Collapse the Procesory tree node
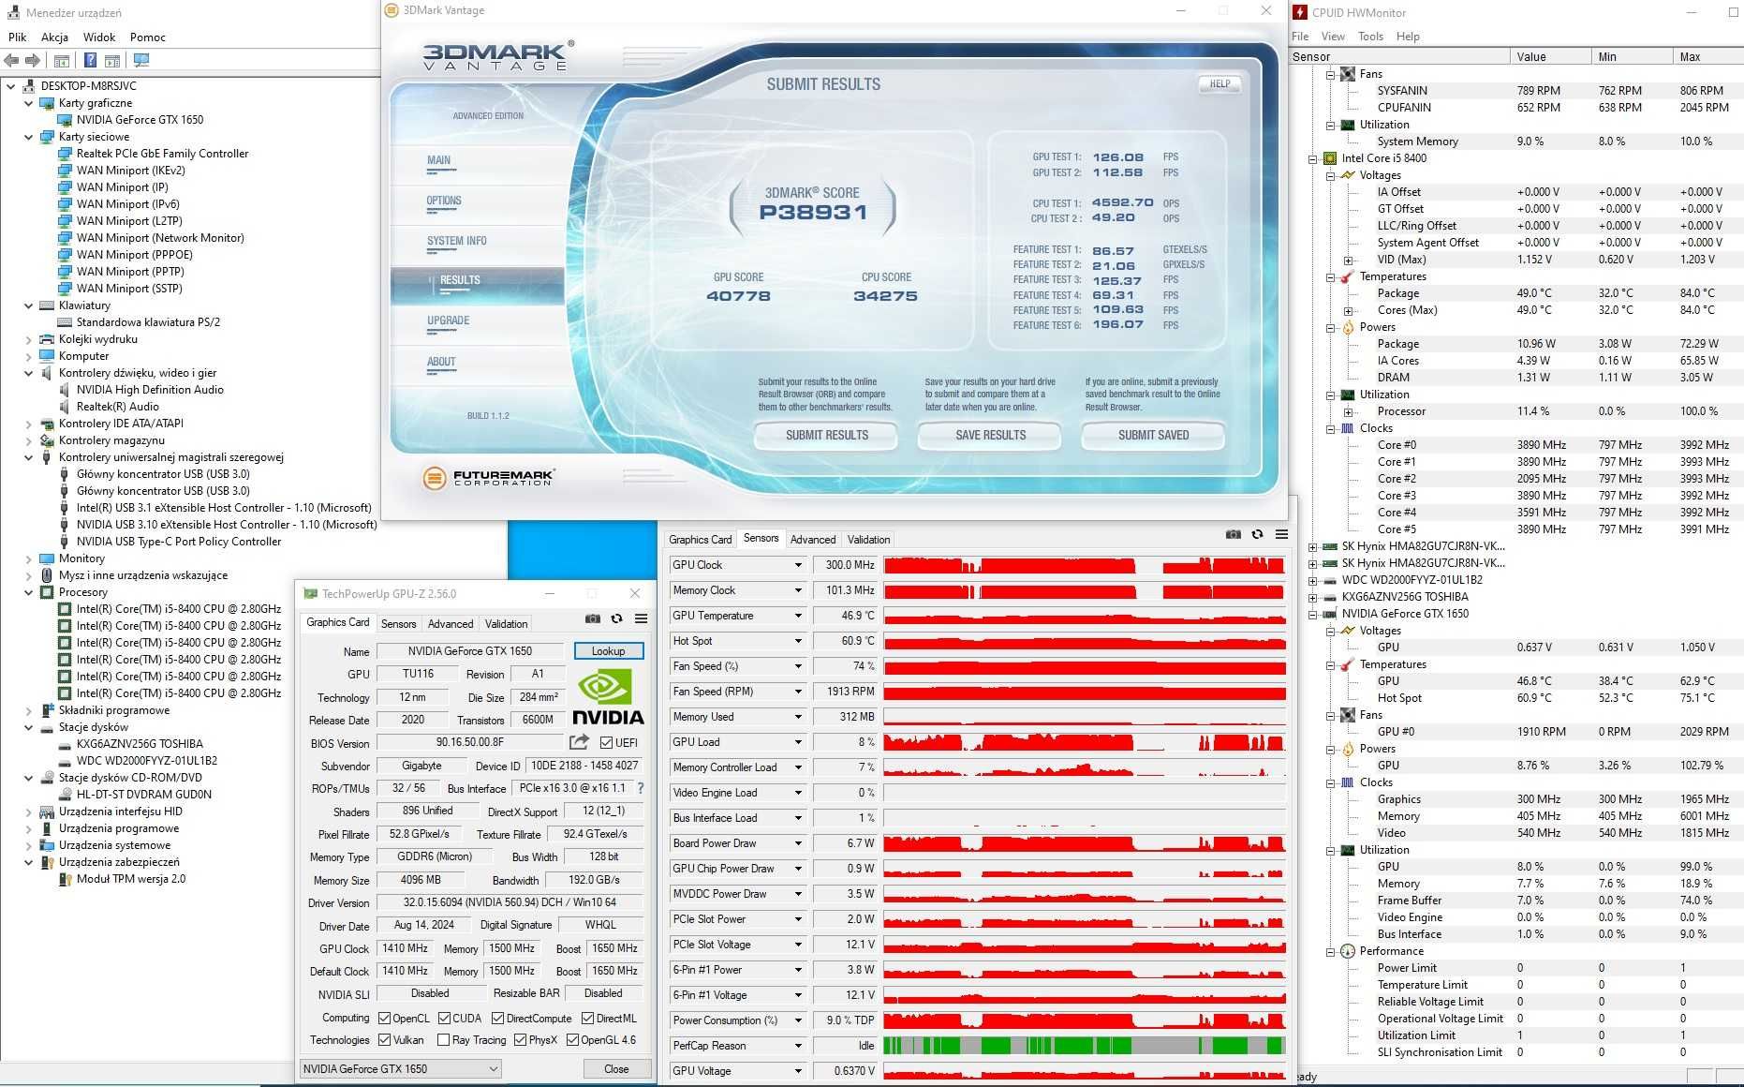1744x1087 pixels. click(29, 592)
